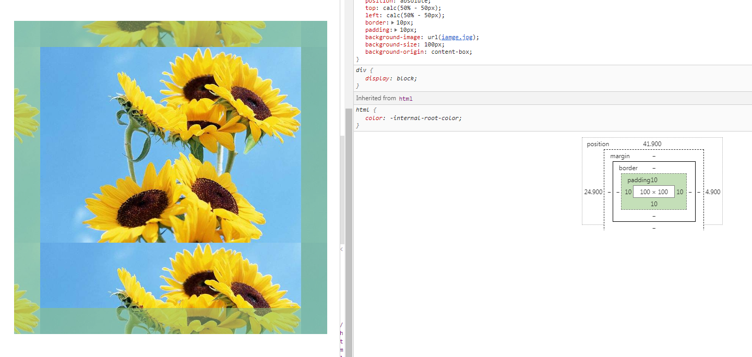Expand the padding shorthand triangle
This screenshot has height=357, width=752.
pos(396,30)
